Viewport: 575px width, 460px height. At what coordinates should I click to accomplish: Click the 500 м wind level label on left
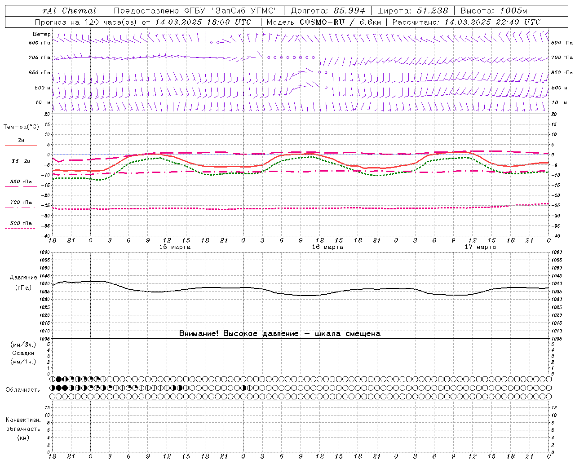pos(43,88)
